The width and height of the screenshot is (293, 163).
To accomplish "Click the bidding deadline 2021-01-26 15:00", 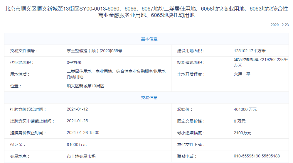I will (83, 133).
